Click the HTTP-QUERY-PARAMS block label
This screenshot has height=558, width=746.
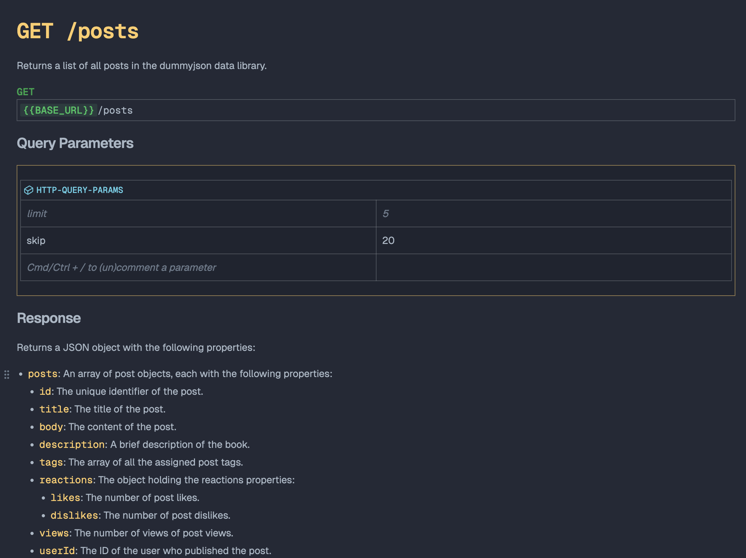pos(80,190)
